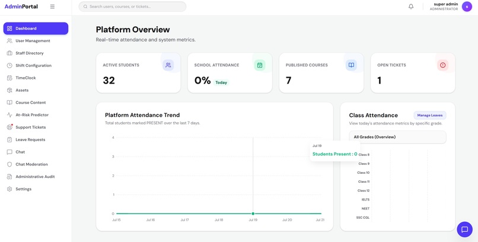478x242 pixels.
Task: Click the Assets box icon
Action: click(x=9, y=90)
